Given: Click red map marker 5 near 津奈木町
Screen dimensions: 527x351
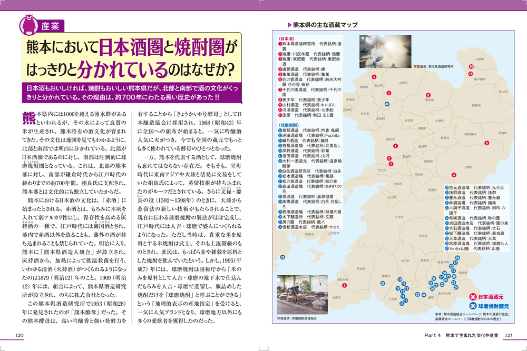Looking at the screenshot, I should 344,286.
